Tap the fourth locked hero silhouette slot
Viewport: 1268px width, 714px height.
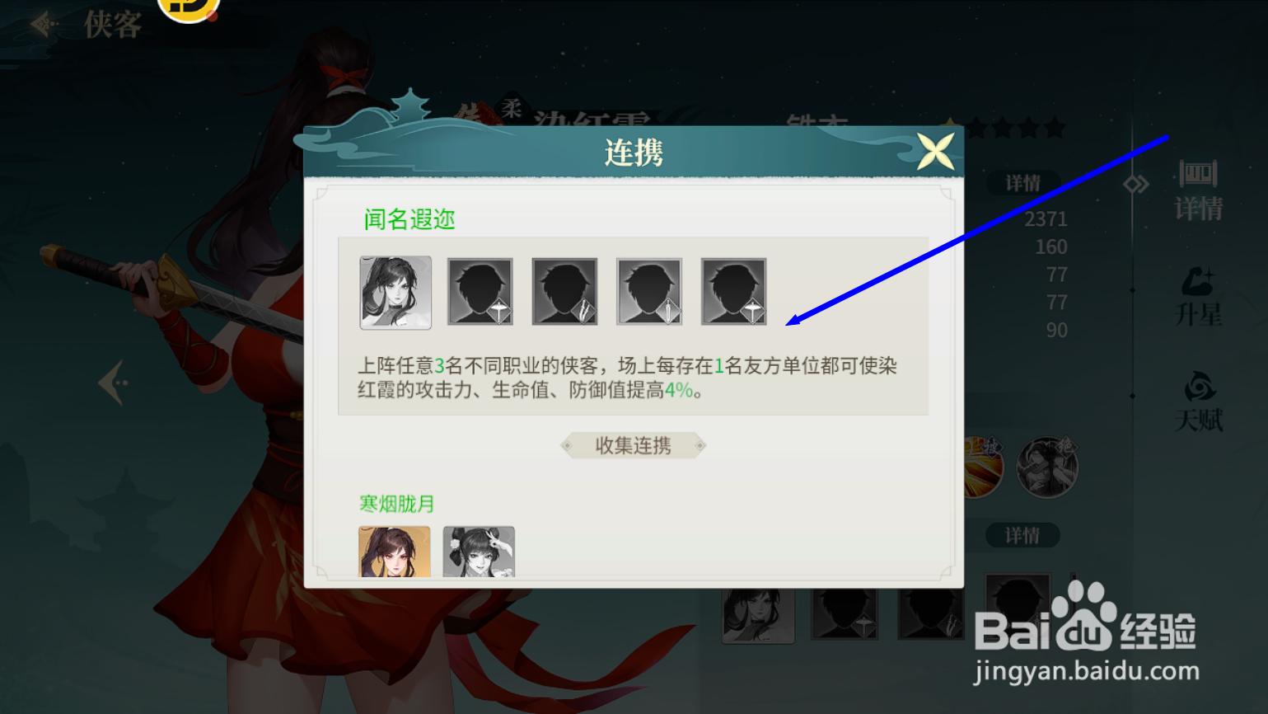(x=649, y=292)
